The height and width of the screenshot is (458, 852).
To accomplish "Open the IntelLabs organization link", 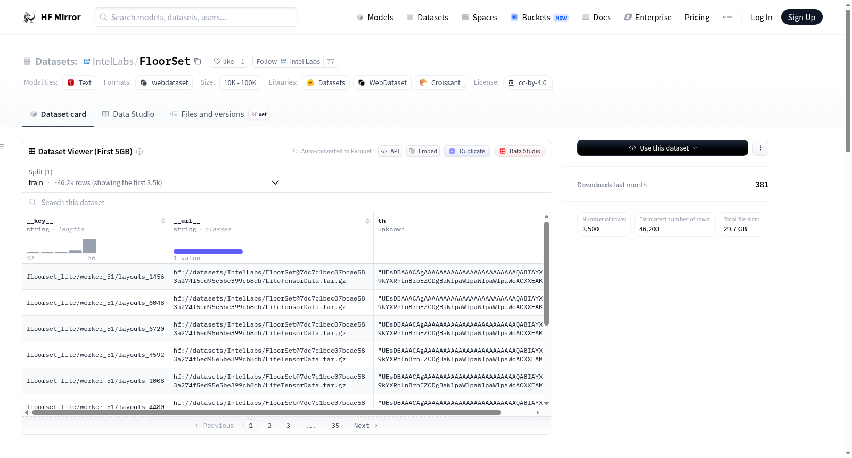I will 113,61.
